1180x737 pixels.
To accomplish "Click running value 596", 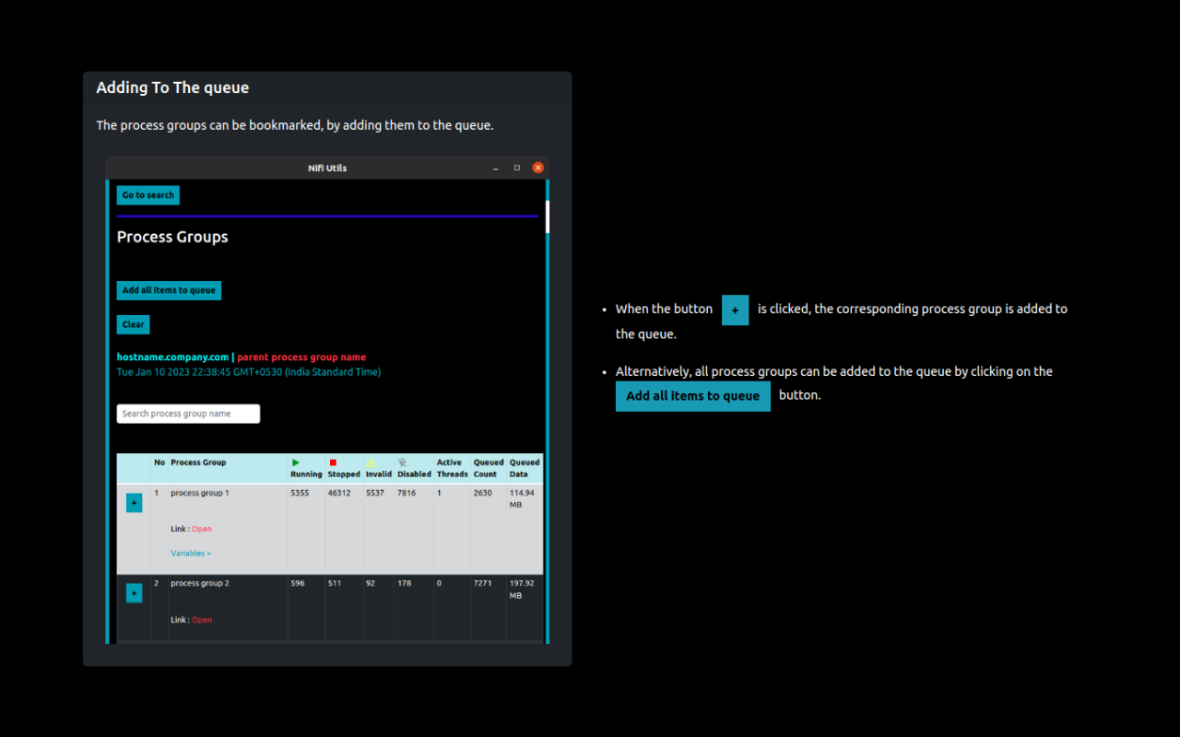I will pyautogui.click(x=298, y=583).
